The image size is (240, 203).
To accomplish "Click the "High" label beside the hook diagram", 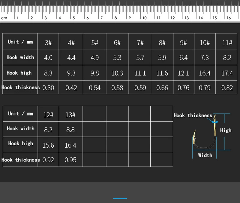I will (226, 131).
